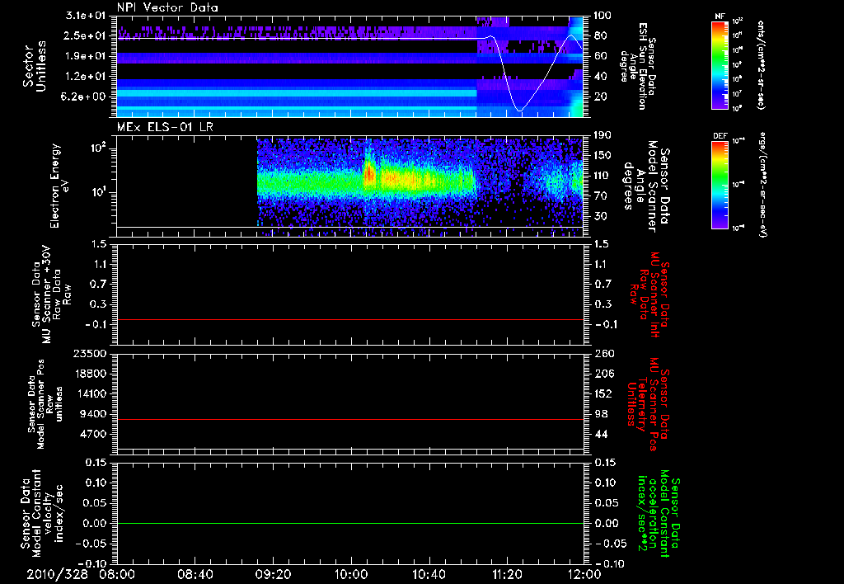Click the '206' telemetry axis value
Image resolution: width=844 pixels, height=584 pixels.
click(604, 374)
